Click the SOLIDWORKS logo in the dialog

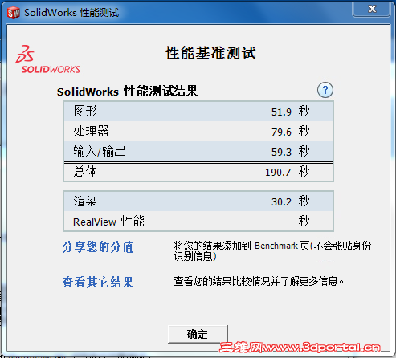click(48, 59)
